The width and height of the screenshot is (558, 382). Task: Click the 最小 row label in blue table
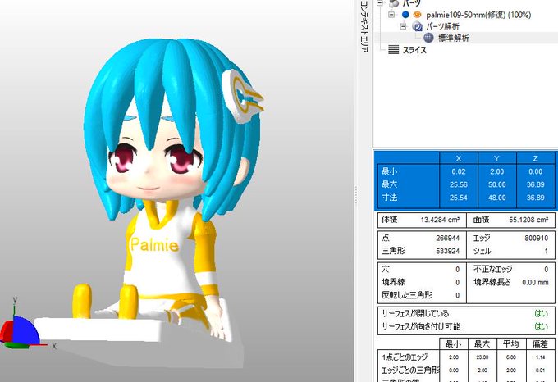tap(390, 171)
